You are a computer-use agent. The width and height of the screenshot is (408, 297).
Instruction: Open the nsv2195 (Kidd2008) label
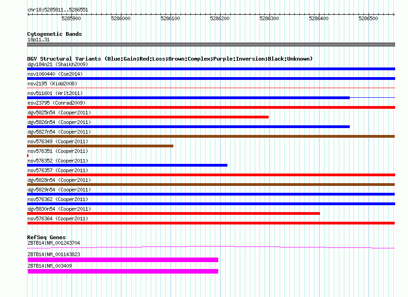click(52, 84)
